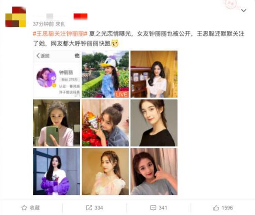Click the repost share icon
Image resolution: width=255 pixels, height=215 pixels.
(x=89, y=208)
